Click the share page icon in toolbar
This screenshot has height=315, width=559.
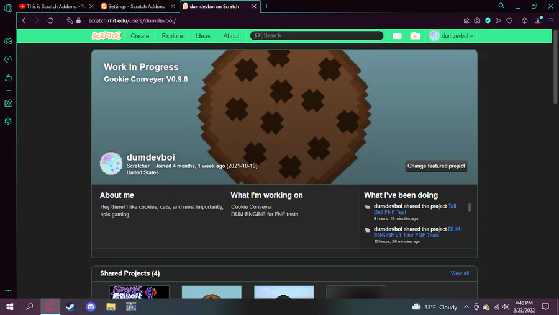[466, 20]
